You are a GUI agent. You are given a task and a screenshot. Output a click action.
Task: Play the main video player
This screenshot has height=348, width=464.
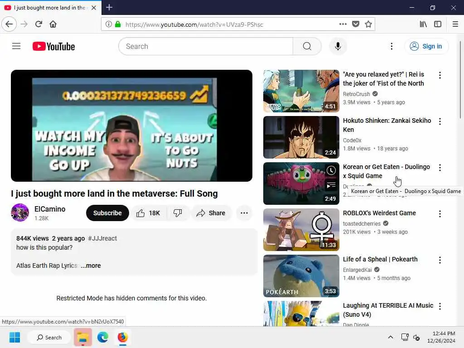(x=132, y=126)
